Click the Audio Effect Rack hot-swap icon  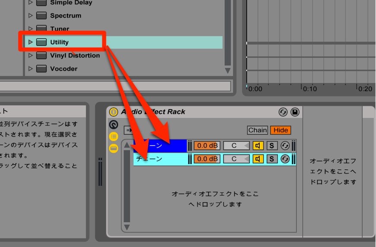(283, 112)
